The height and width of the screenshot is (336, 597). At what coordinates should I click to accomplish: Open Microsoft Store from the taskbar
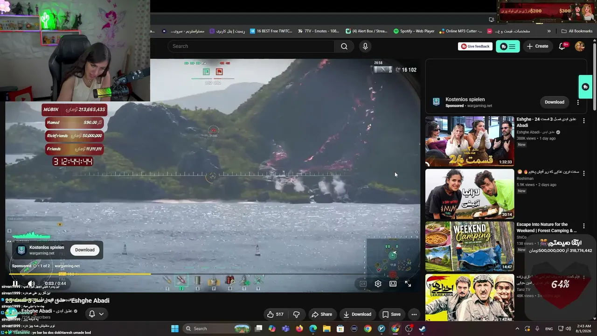pyautogui.click(x=340, y=329)
